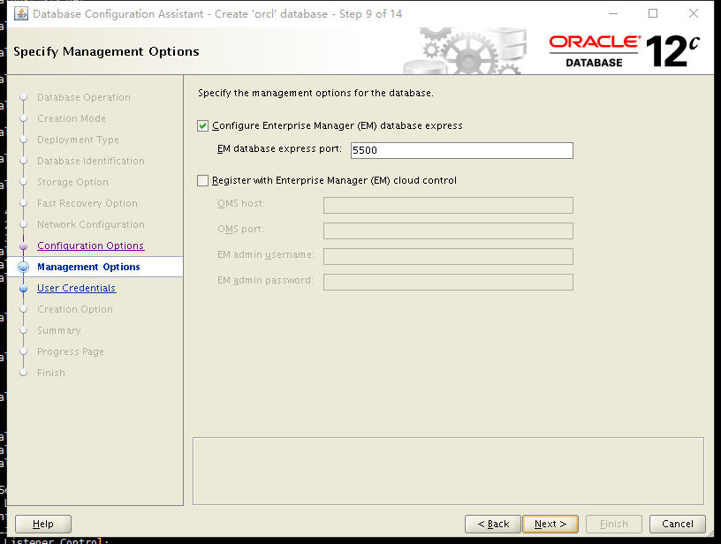The image size is (721, 544).
Task: Click the User Credentials step bullet
Action: 24,289
